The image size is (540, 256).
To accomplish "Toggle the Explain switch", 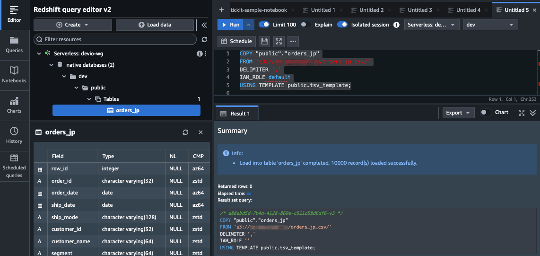I will [x=305, y=25].
